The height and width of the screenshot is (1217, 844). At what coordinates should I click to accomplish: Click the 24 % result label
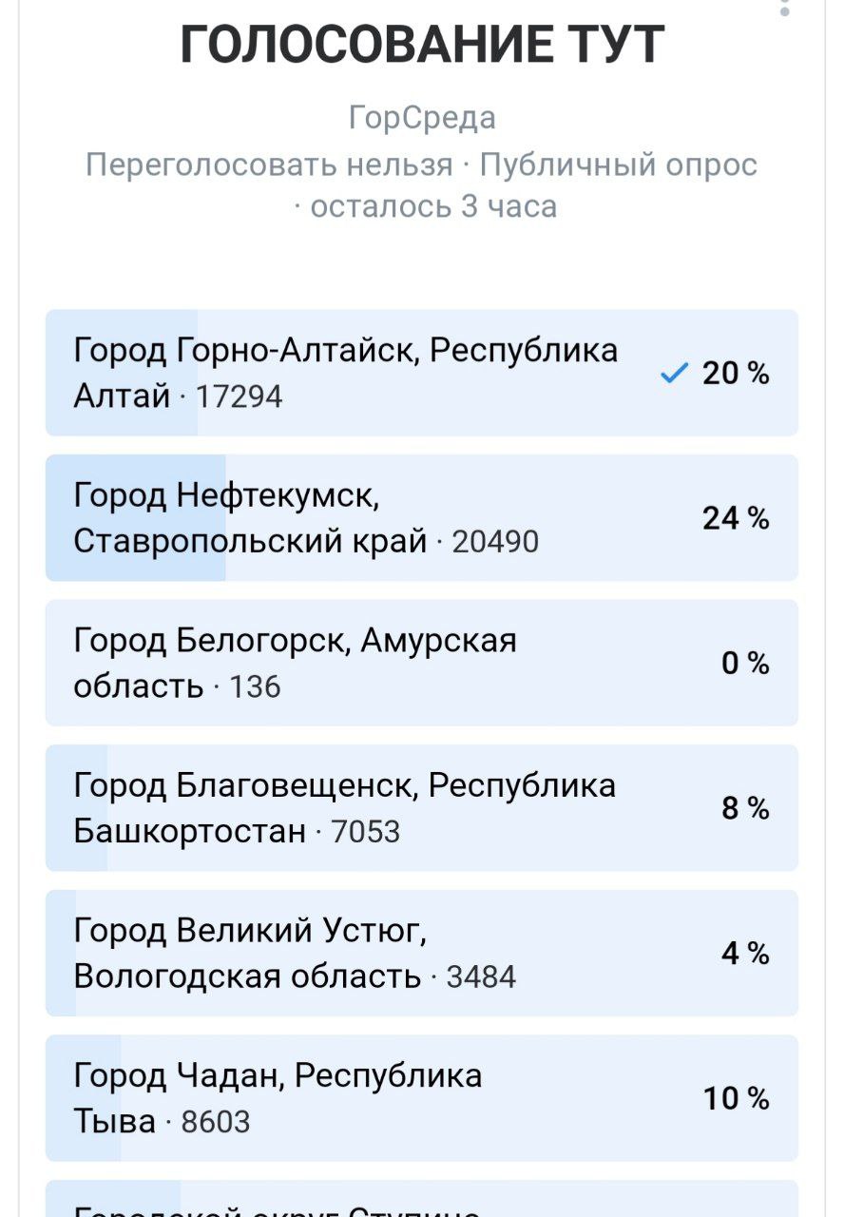tap(736, 518)
